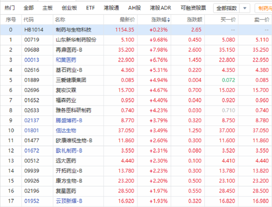Click stock code 01652
Image resolution: width=272 pixels, height=207 pixels.
click(32, 100)
